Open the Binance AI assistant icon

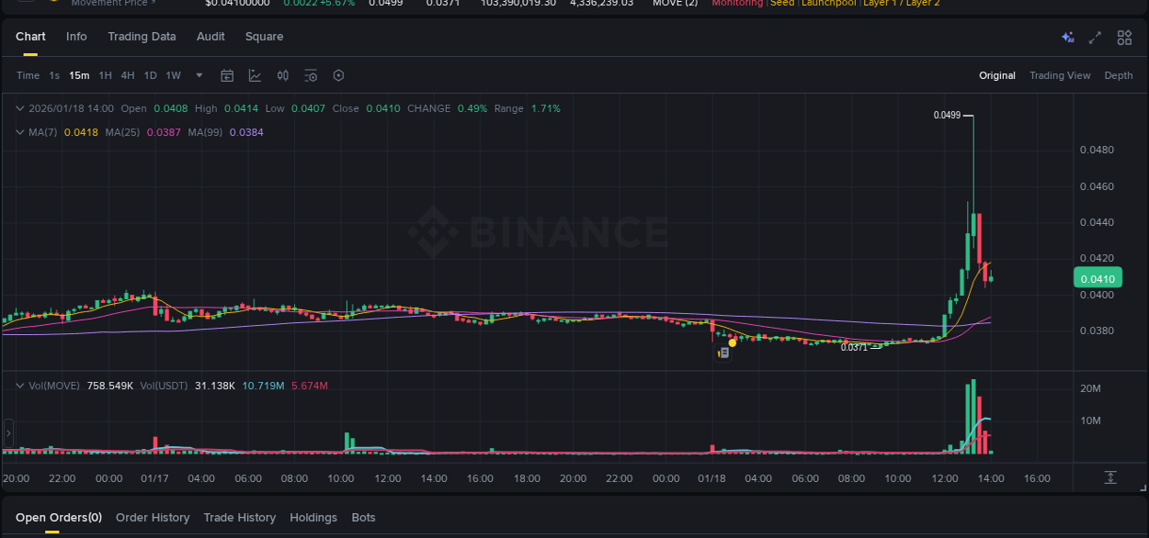pyautogui.click(x=1067, y=38)
